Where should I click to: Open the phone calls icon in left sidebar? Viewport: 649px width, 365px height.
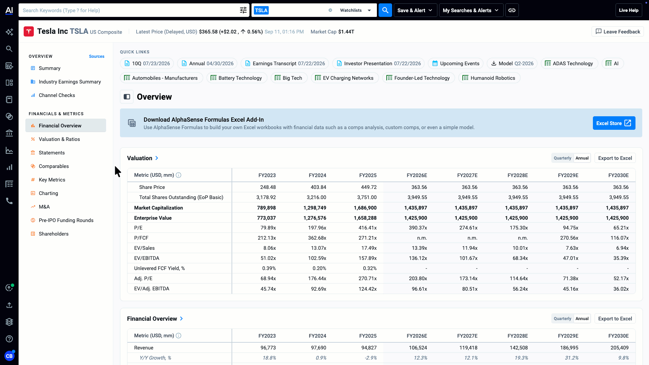click(9, 201)
